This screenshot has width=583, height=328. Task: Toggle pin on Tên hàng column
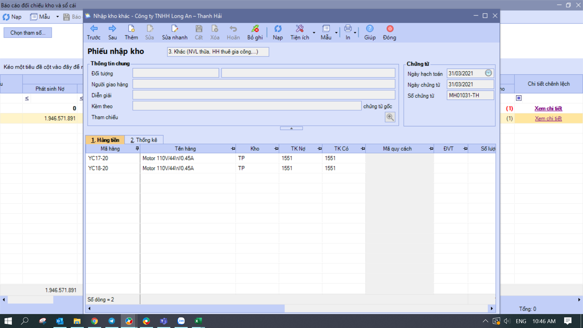[x=233, y=149]
